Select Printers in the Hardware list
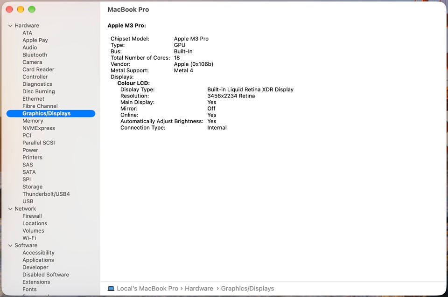Viewport: 448px width, 297px height. (32, 157)
